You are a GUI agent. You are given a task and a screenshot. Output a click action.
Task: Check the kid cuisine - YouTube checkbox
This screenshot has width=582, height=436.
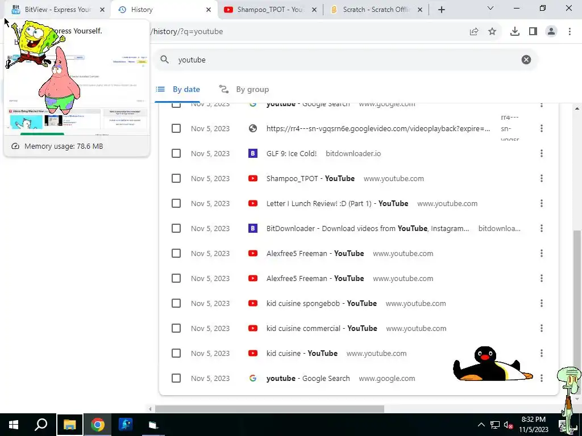point(176,353)
